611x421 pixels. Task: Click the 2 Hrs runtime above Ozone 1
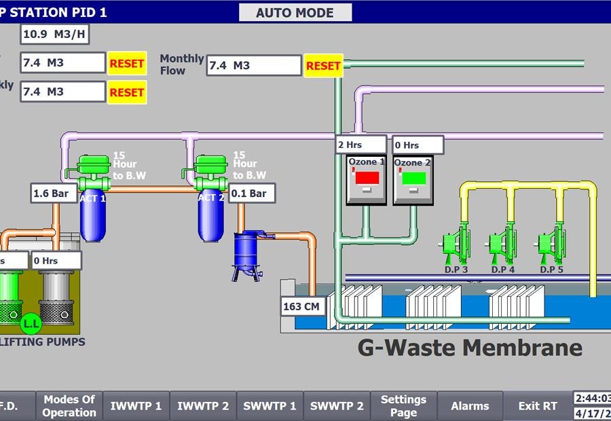coord(361,145)
